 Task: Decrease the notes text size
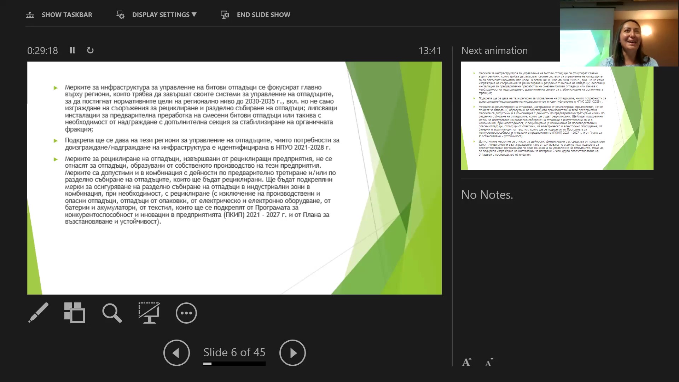(x=489, y=362)
